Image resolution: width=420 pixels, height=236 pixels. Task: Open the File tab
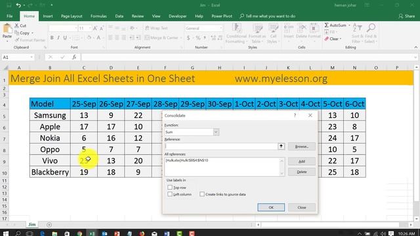(x=10, y=16)
